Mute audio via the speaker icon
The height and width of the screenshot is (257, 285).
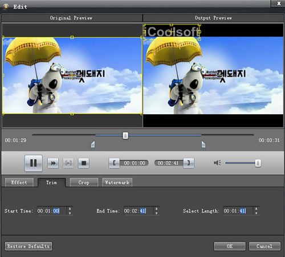(217, 163)
